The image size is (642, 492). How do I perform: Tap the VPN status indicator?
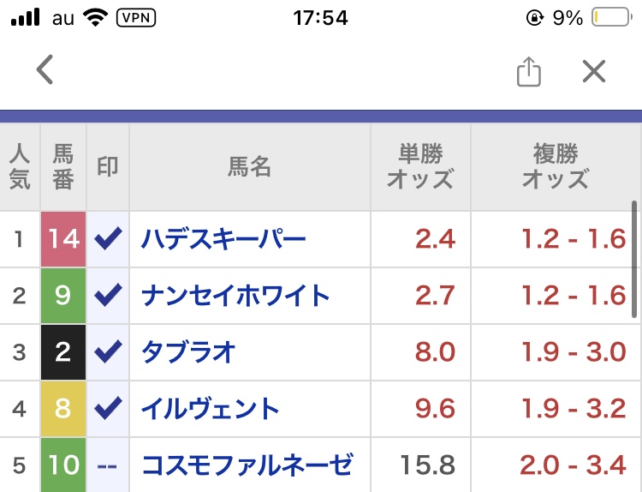pyautogui.click(x=136, y=18)
